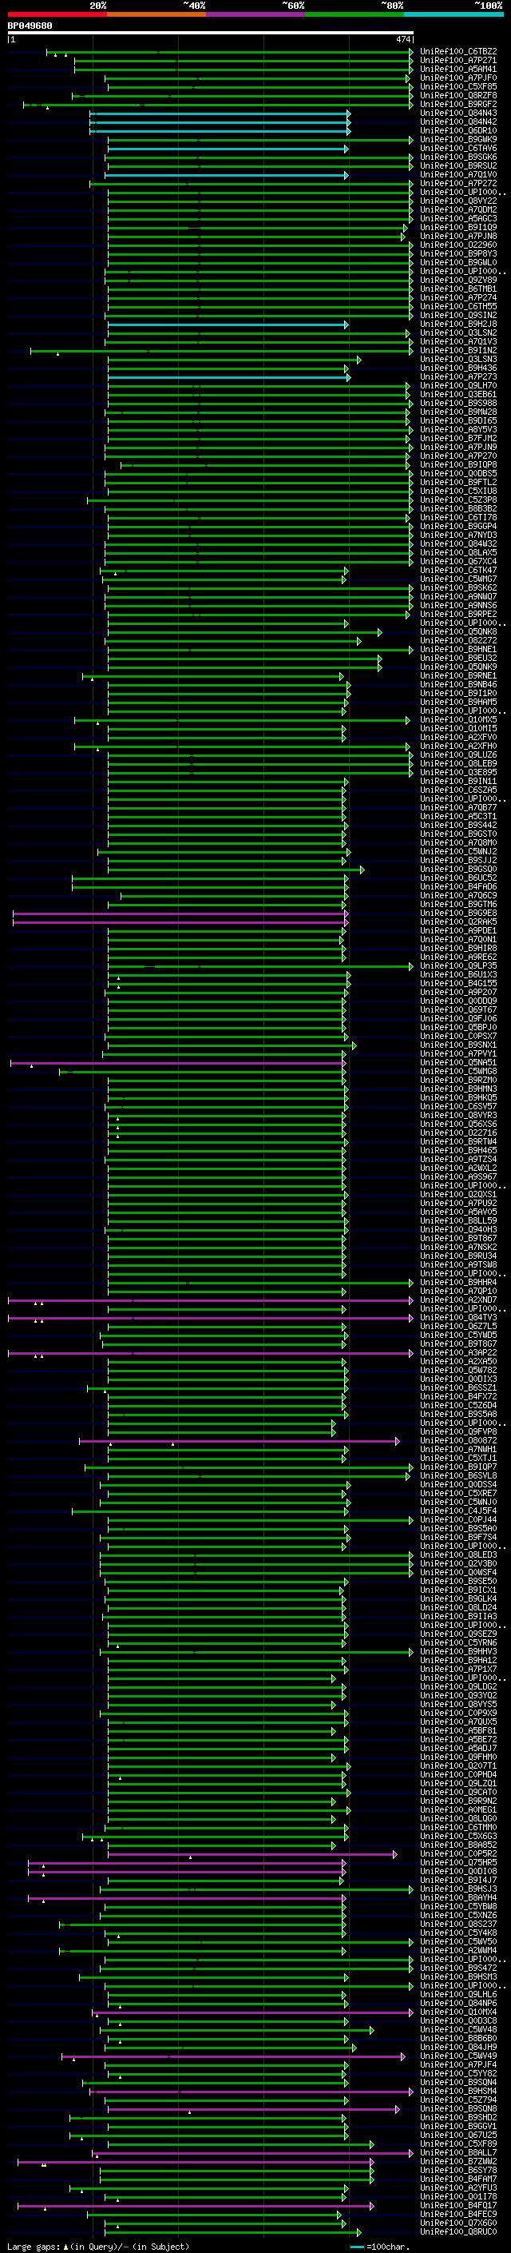The height and width of the screenshot is (2253, 511).
Task: Select the UniRef100_A7QDM2 label
Action: (x=458, y=210)
